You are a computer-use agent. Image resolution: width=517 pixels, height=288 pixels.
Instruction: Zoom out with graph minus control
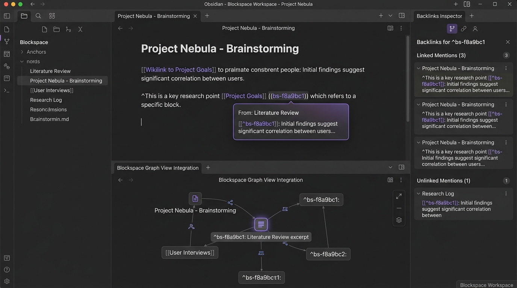pos(399,208)
